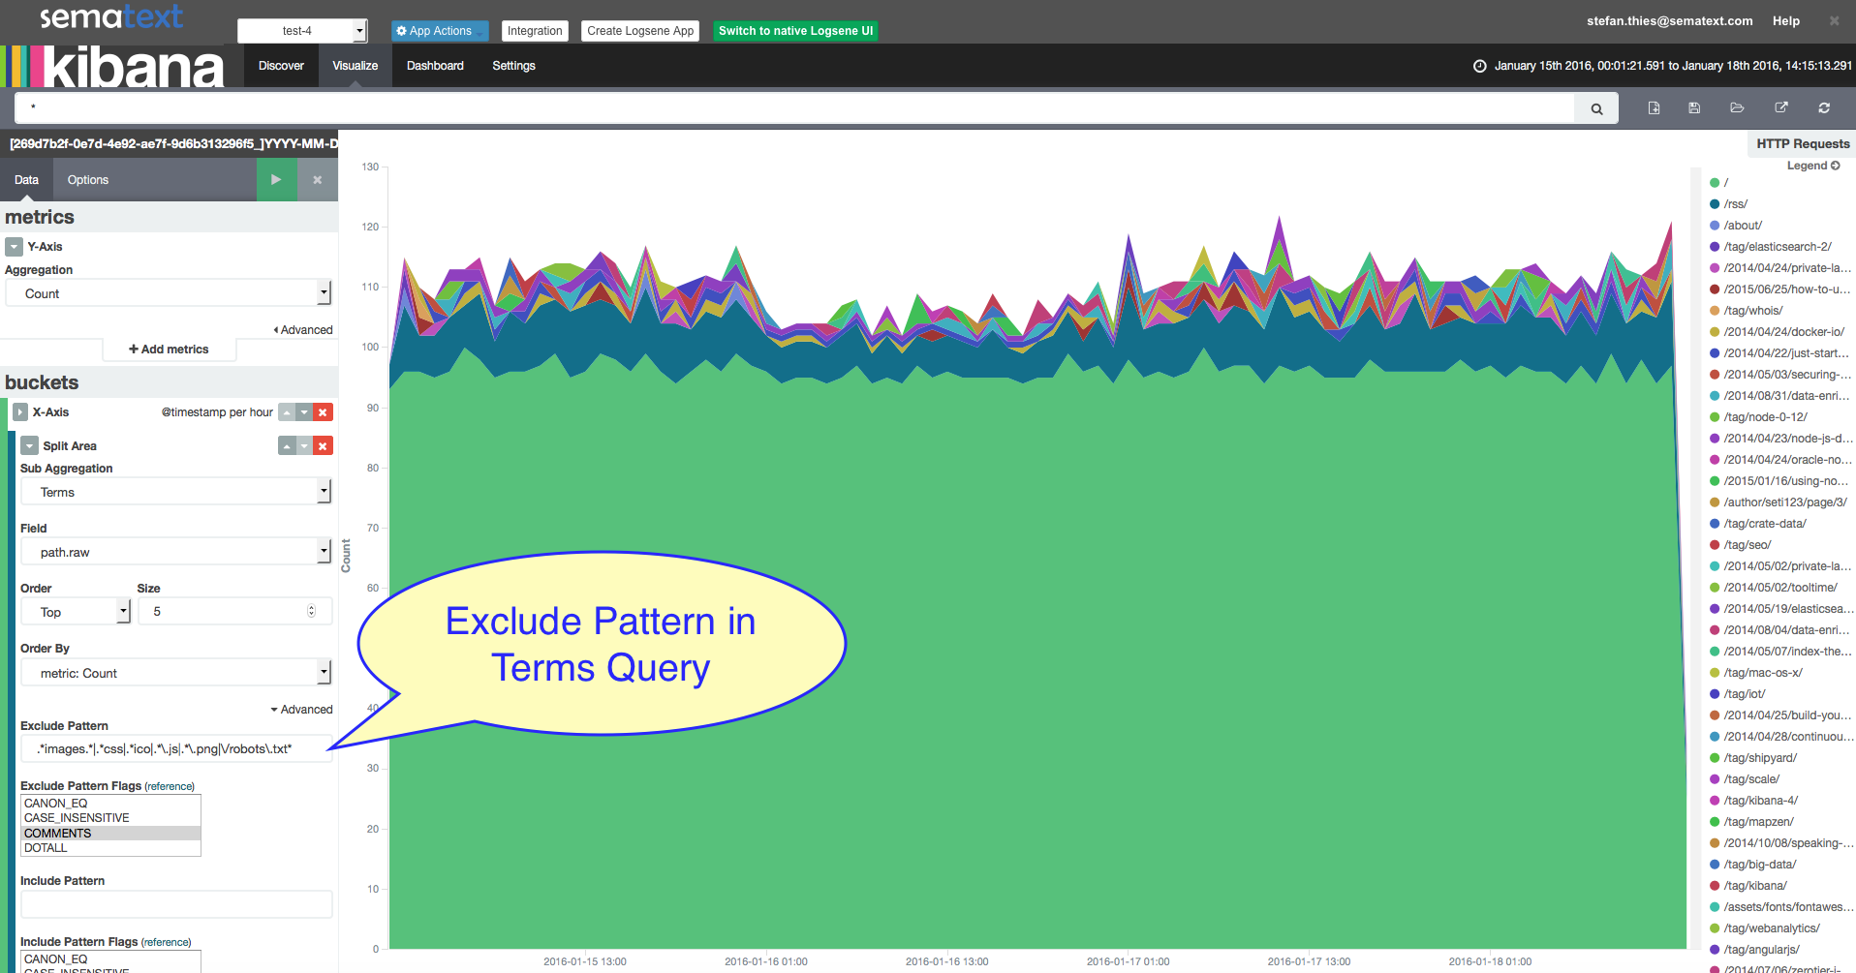Screen dimensions: 1856x973
Task: Close the Sematext header X icon
Action: [1834, 20]
